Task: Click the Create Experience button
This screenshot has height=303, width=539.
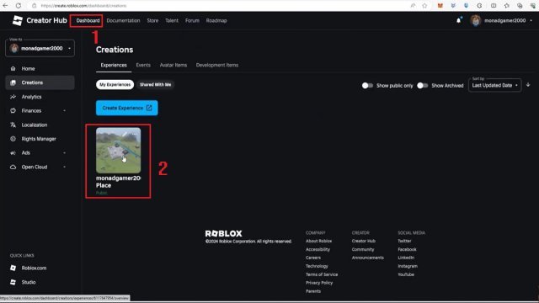Action: 127,108
